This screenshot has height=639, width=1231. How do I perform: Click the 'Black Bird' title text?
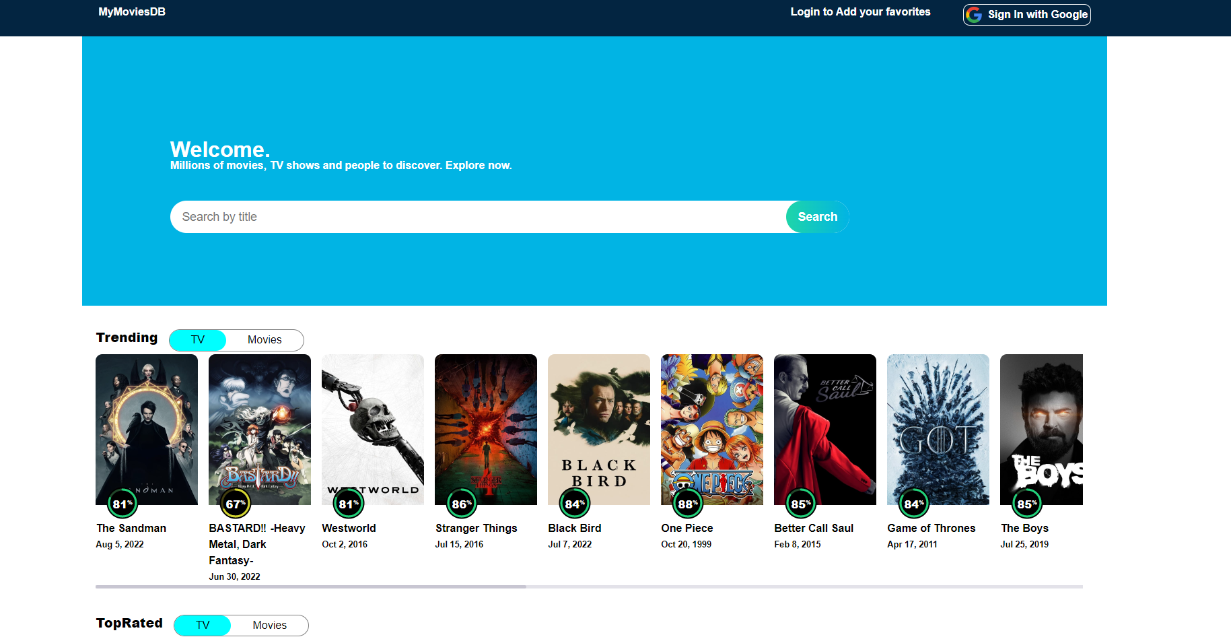pos(575,529)
